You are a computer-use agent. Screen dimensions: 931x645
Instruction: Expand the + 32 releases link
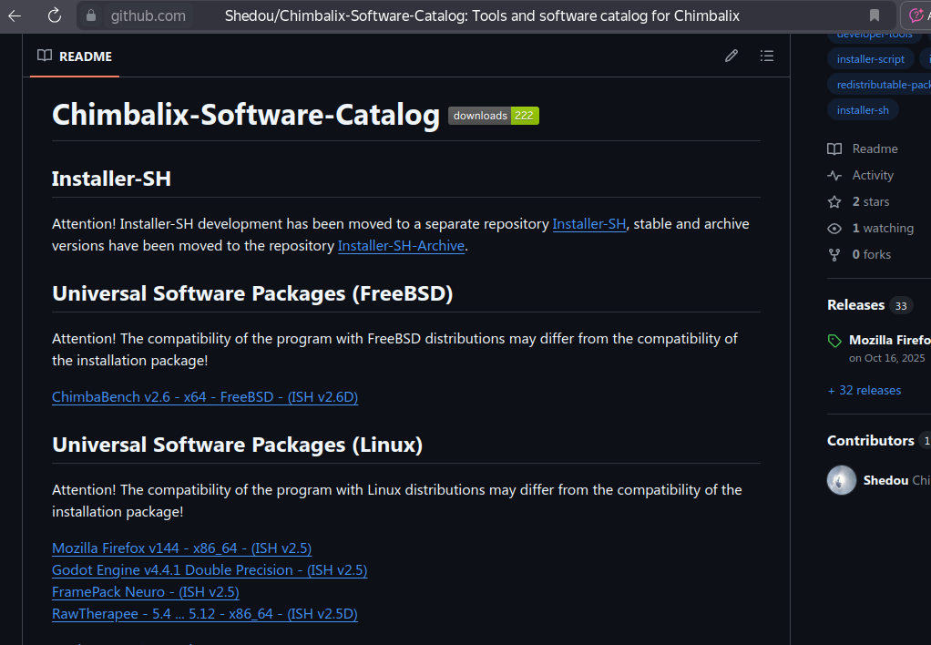(864, 391)
